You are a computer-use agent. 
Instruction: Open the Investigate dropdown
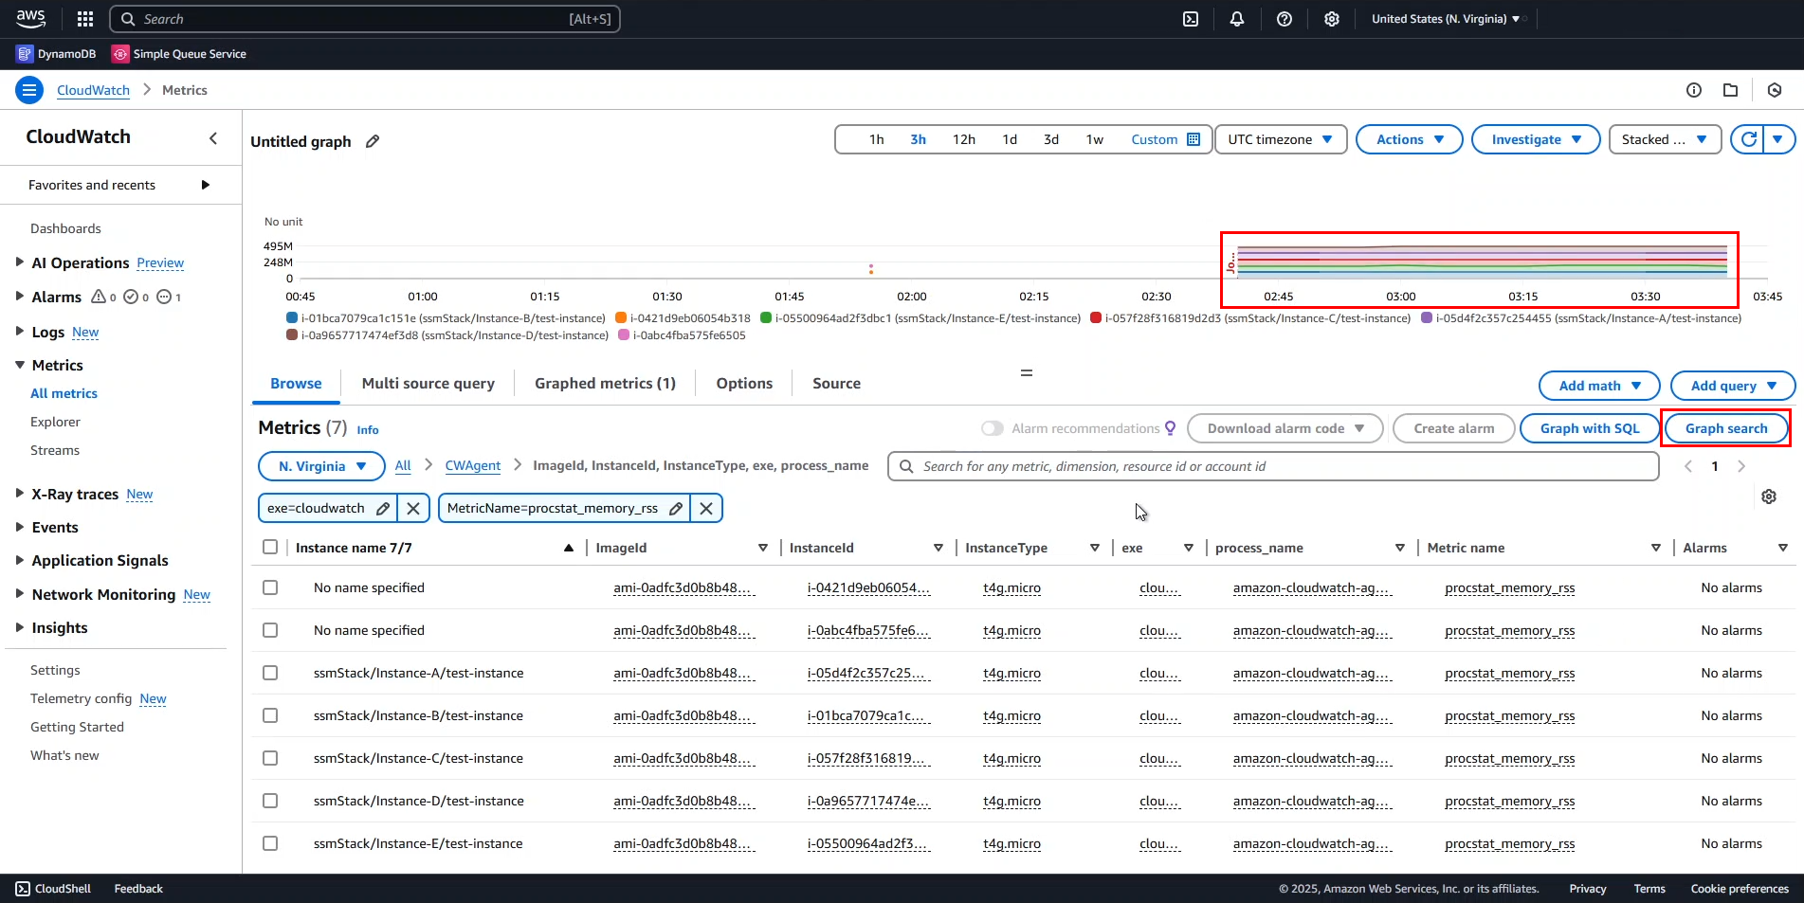click(x=1536, y=139)
